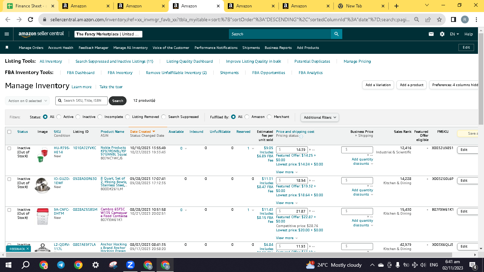
Task: Choose the Active status filter radio
Action: point(59,117)
